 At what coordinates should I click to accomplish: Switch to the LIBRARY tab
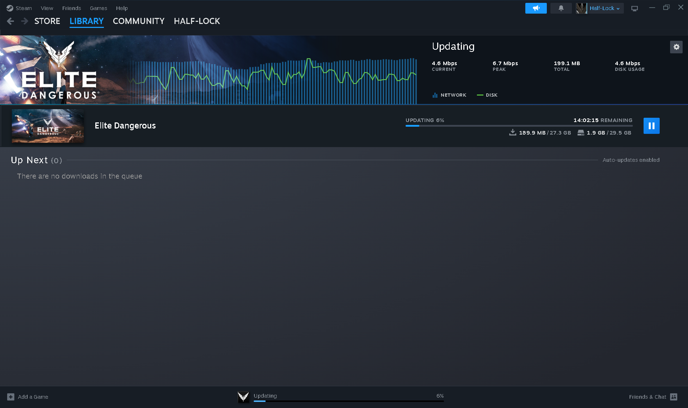86,21
